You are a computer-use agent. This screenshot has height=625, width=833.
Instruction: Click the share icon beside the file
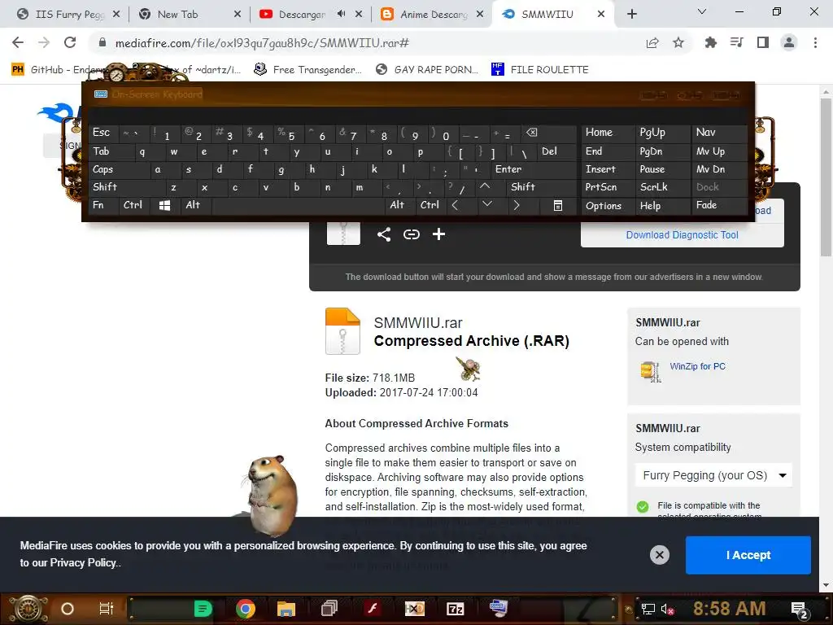[384, 234]
